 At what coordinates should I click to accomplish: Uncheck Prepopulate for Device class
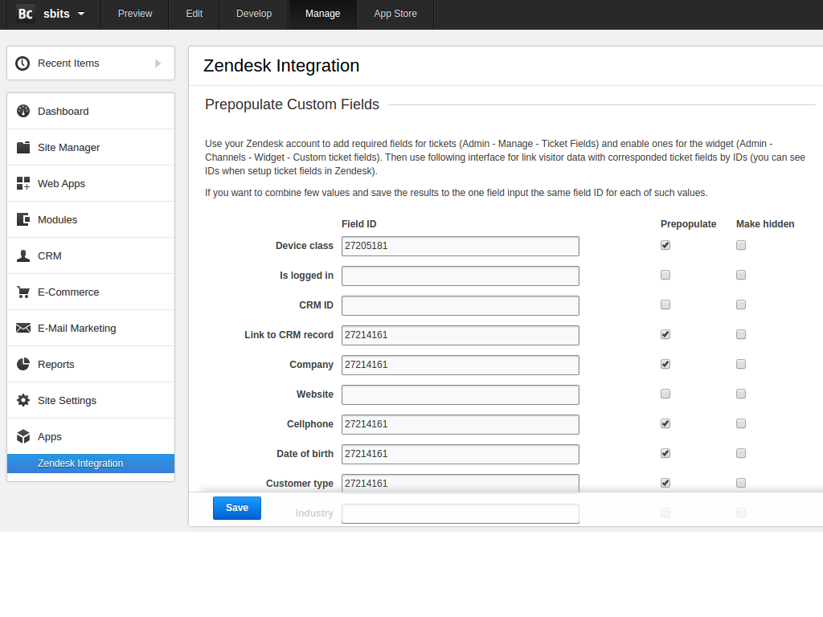point(665,245)
